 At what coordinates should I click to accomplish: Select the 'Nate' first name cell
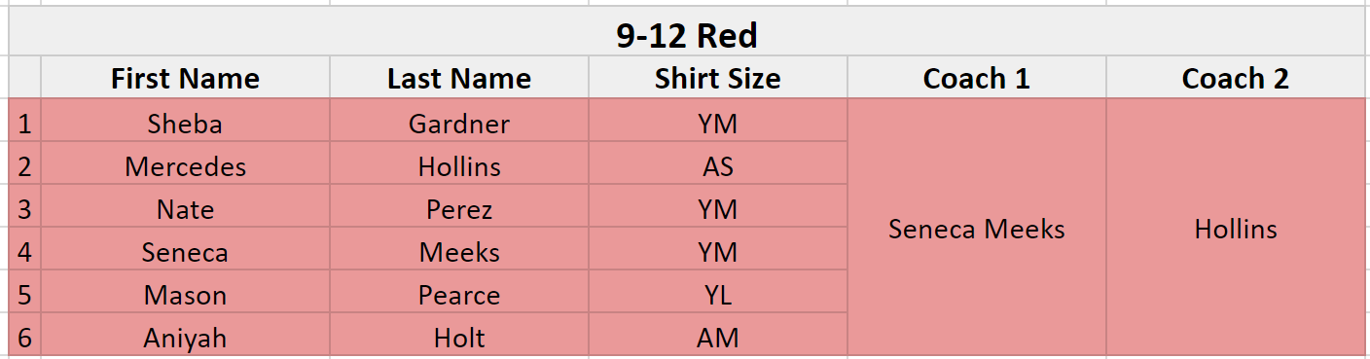tap(185, 209)
